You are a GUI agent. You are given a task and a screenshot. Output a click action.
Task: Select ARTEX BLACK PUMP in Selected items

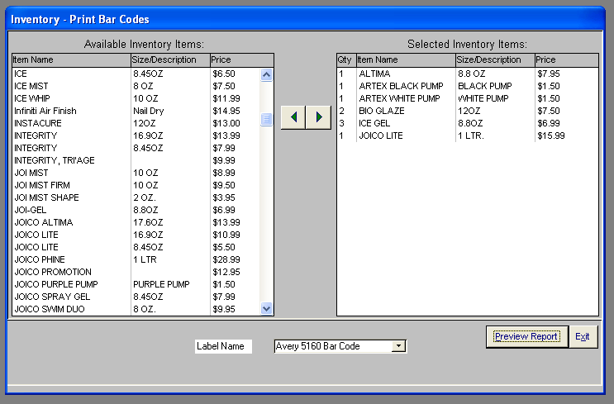tap(468, 86)
